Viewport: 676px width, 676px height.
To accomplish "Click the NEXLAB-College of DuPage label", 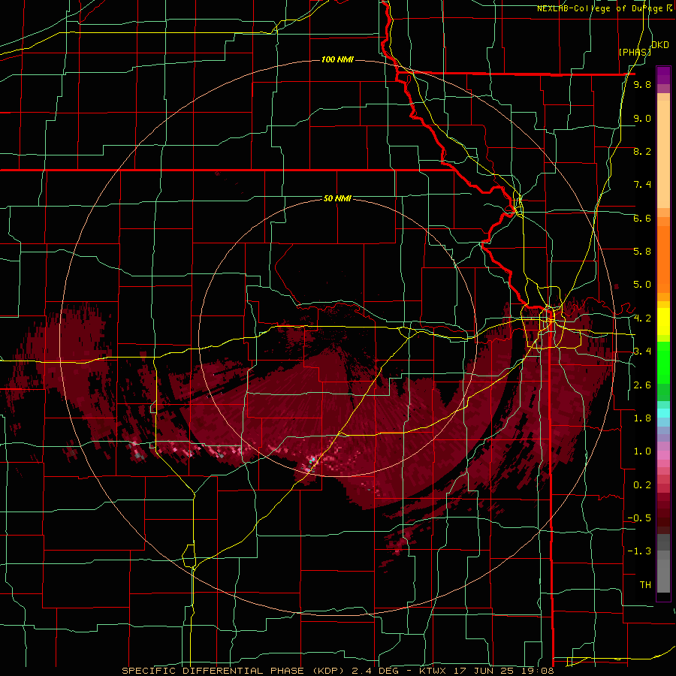I will pyautogui.click(x=599, y=8).
